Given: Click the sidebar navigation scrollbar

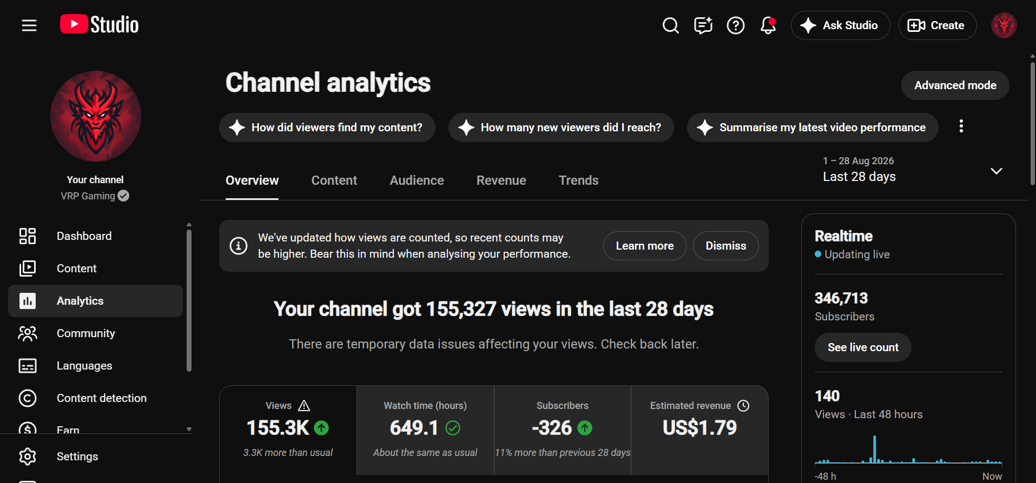Looking at the screenshot, I should point(189,300).
